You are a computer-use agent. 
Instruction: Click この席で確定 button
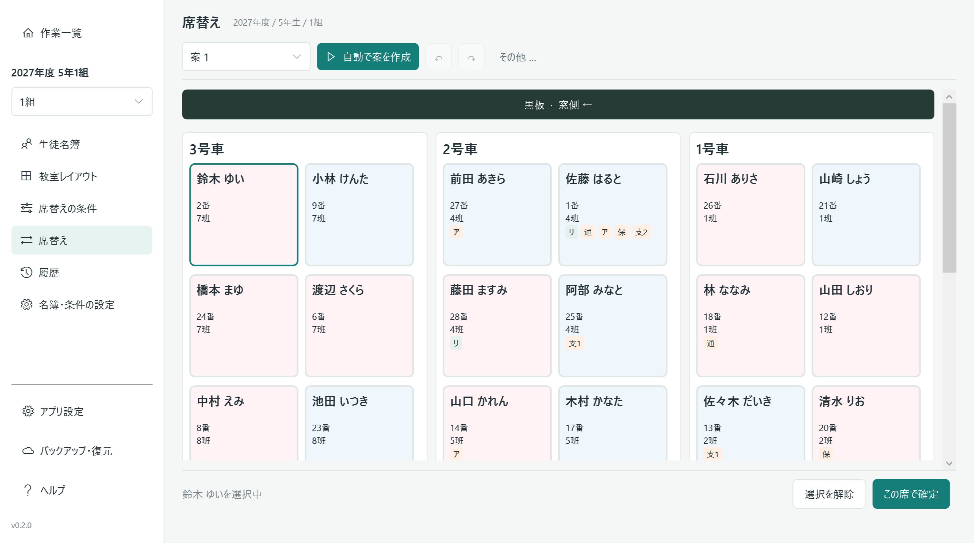coord(911,494)
